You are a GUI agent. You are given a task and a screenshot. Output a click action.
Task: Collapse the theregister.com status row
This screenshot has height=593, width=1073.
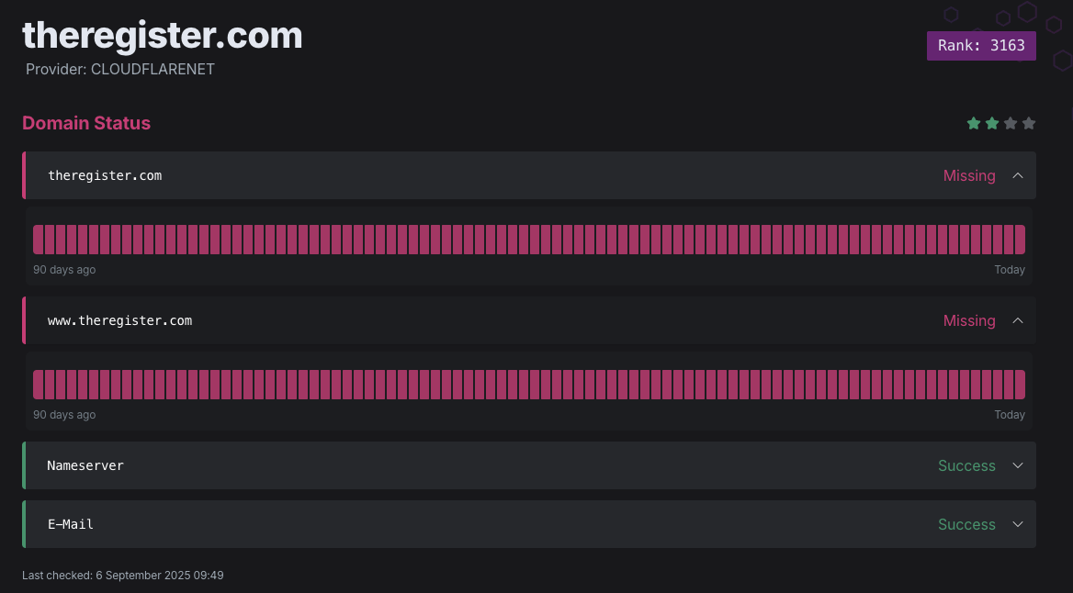click(x=1017, y=175)
